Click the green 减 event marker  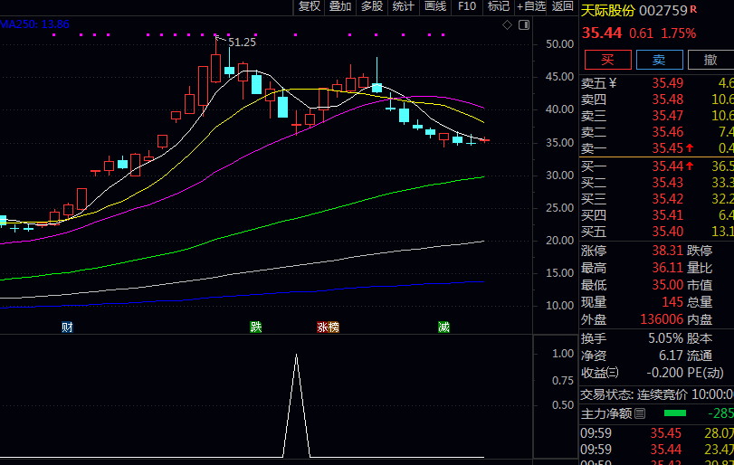pos(443,327)
